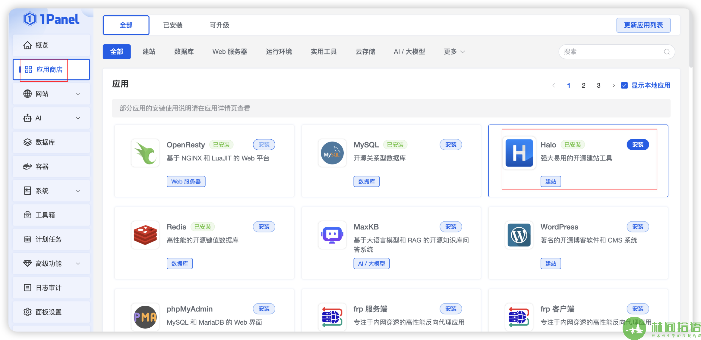
Task: Filter by 云存储 category
Action: [365, 52]
